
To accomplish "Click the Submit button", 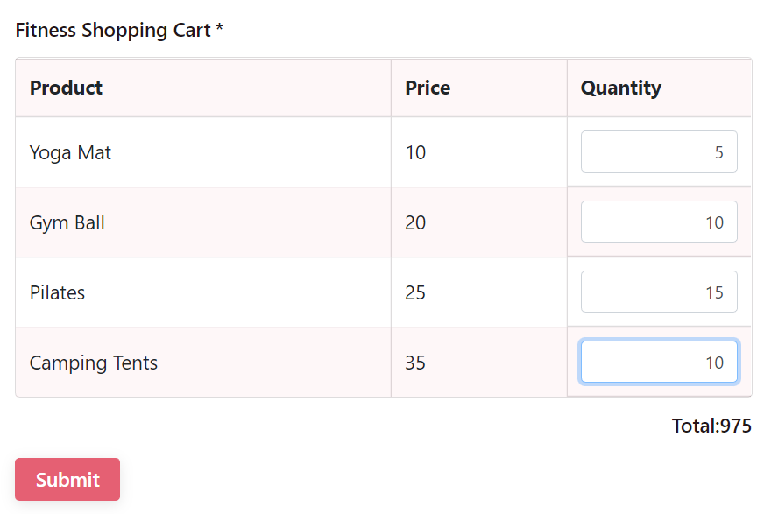I will 67,479.
